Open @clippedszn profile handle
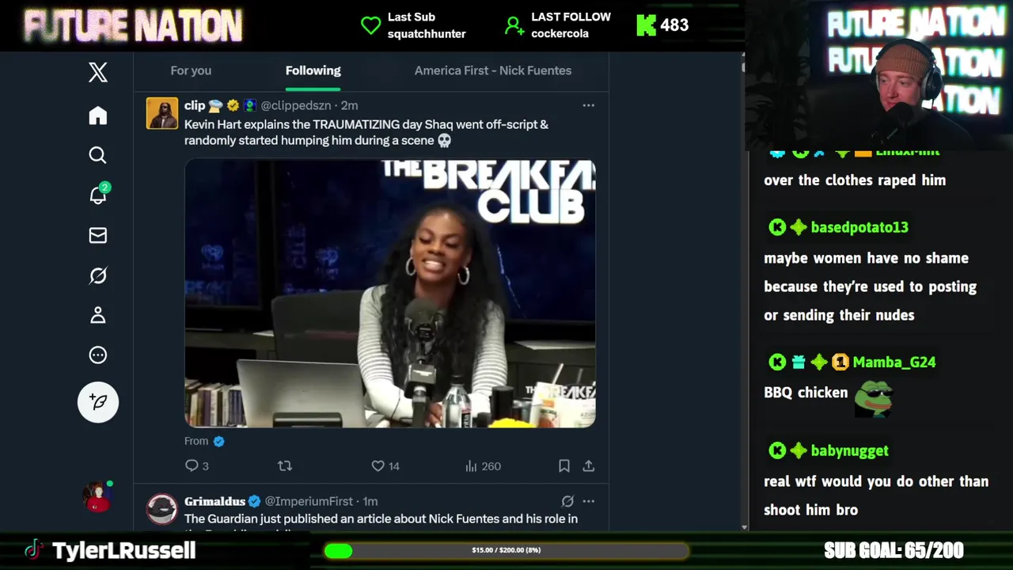1013x570 pixels. (296, 105)
